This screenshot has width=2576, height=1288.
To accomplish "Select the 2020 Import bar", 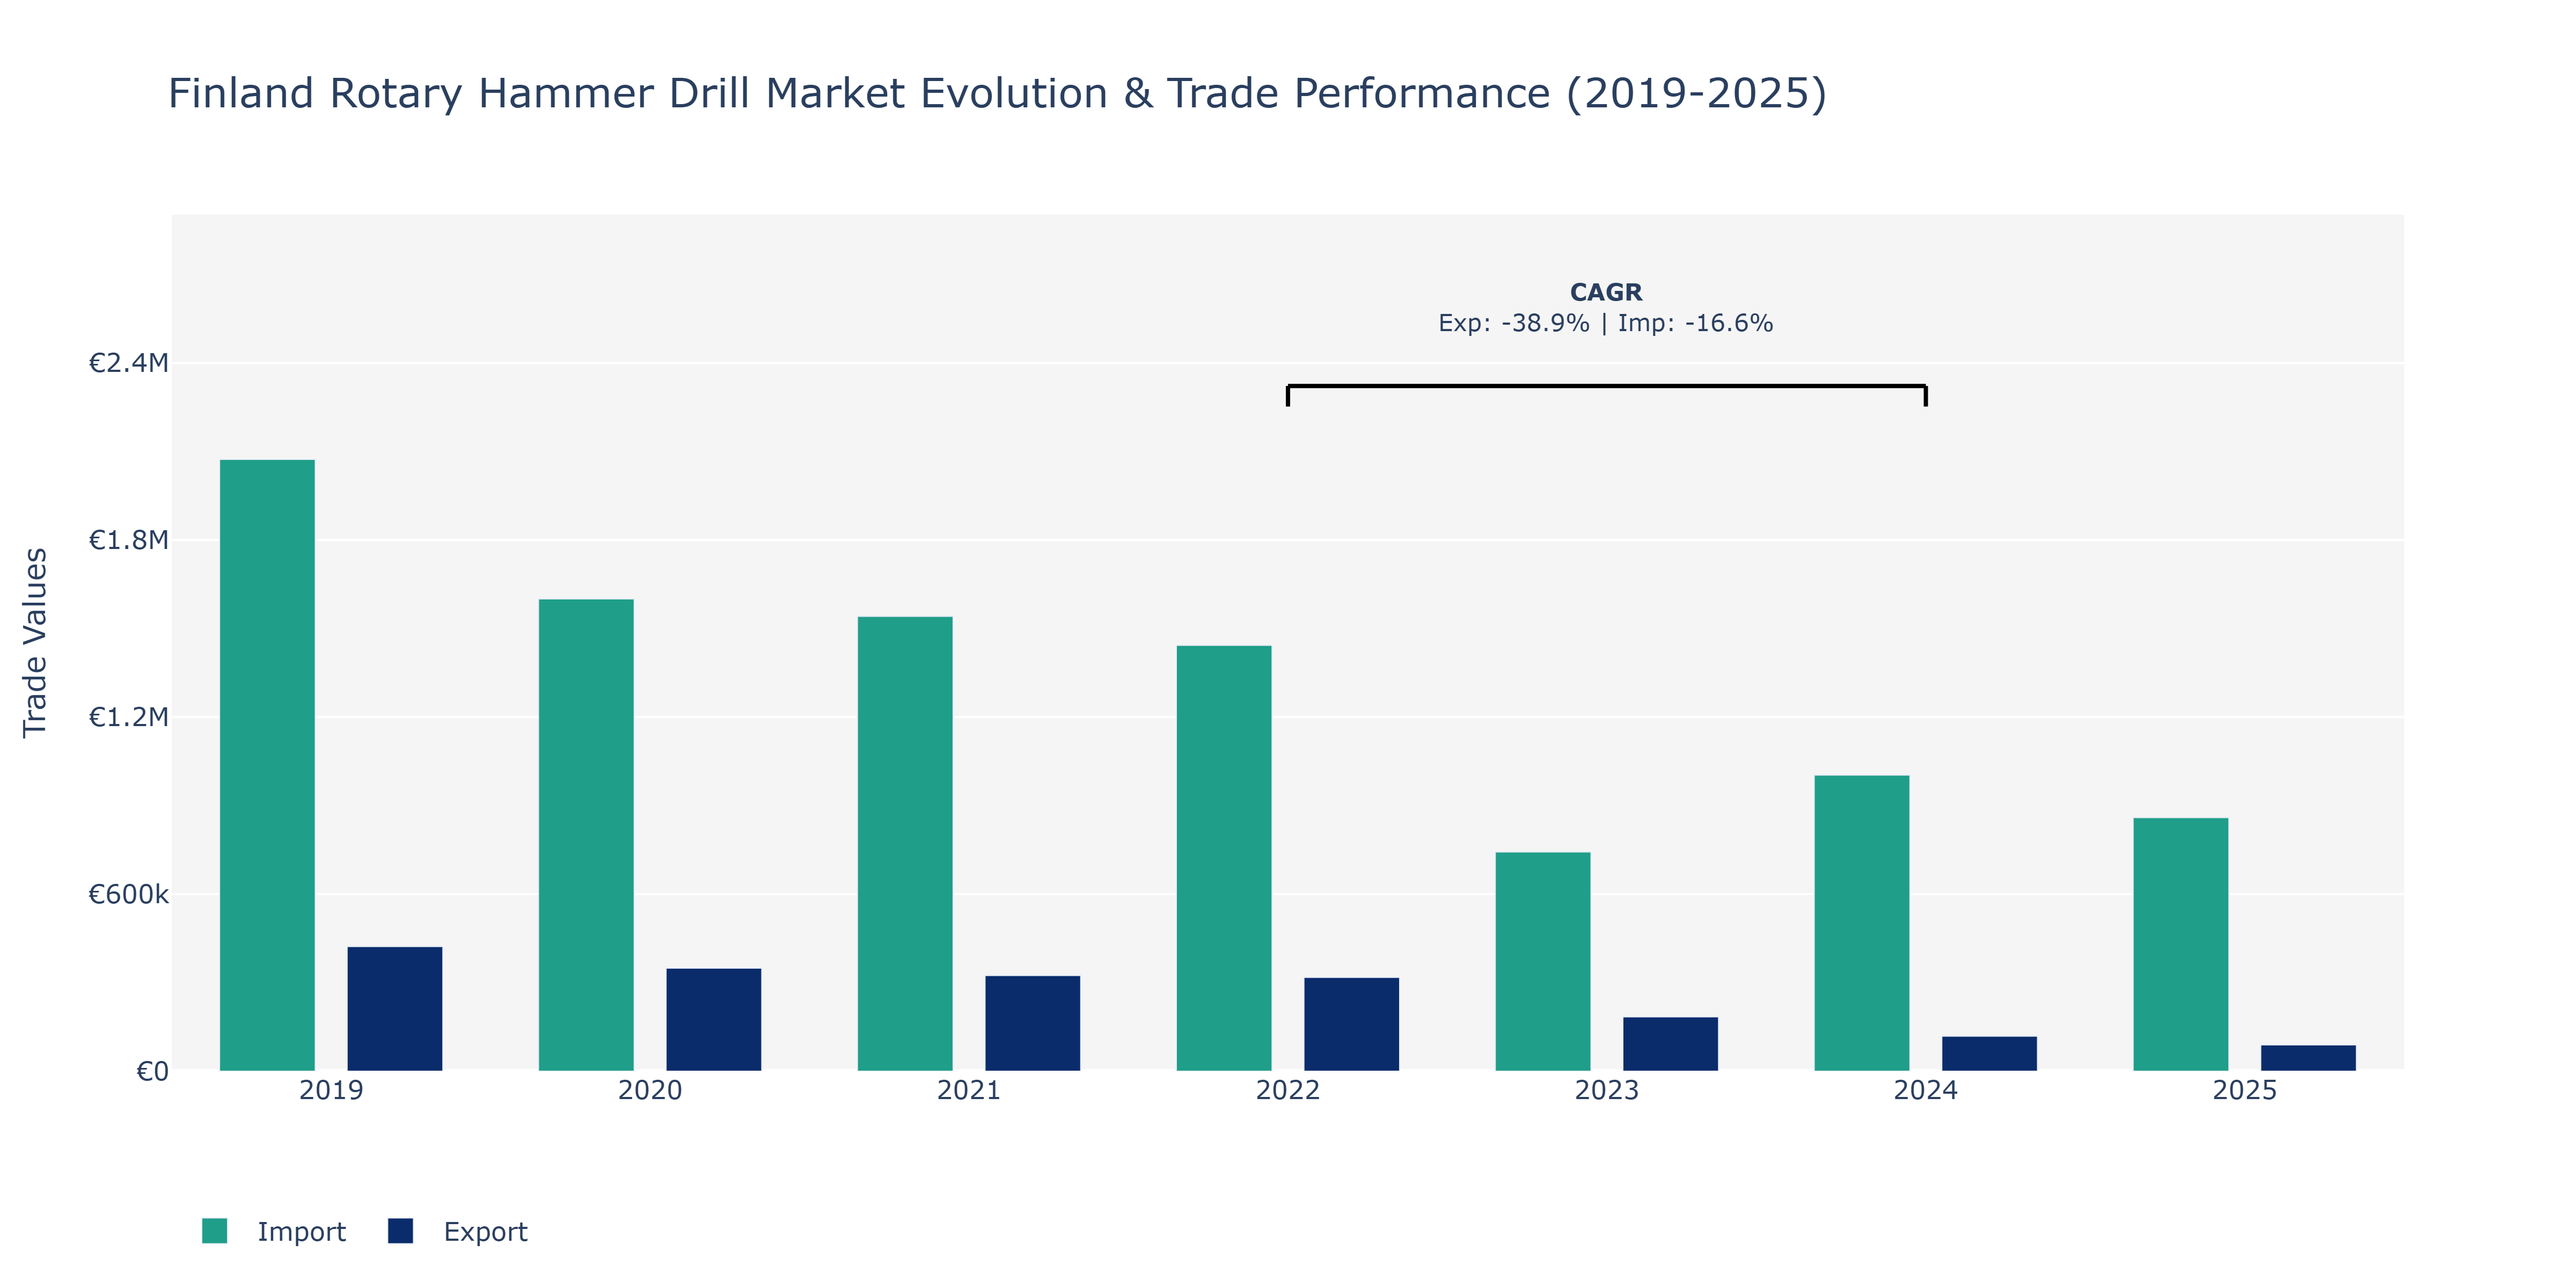I will (586, 835).
